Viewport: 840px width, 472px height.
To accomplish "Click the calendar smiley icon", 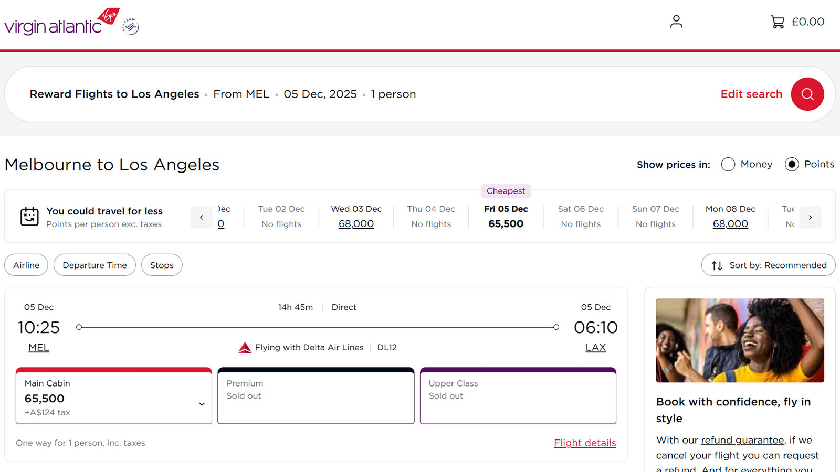I will [x=29, y=217].
